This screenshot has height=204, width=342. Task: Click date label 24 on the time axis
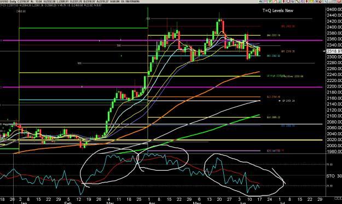270,199
